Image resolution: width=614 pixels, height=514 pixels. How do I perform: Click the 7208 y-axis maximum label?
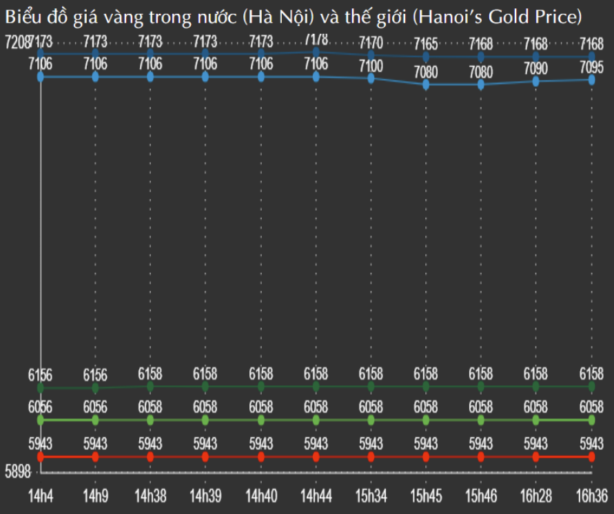[17, 43]
